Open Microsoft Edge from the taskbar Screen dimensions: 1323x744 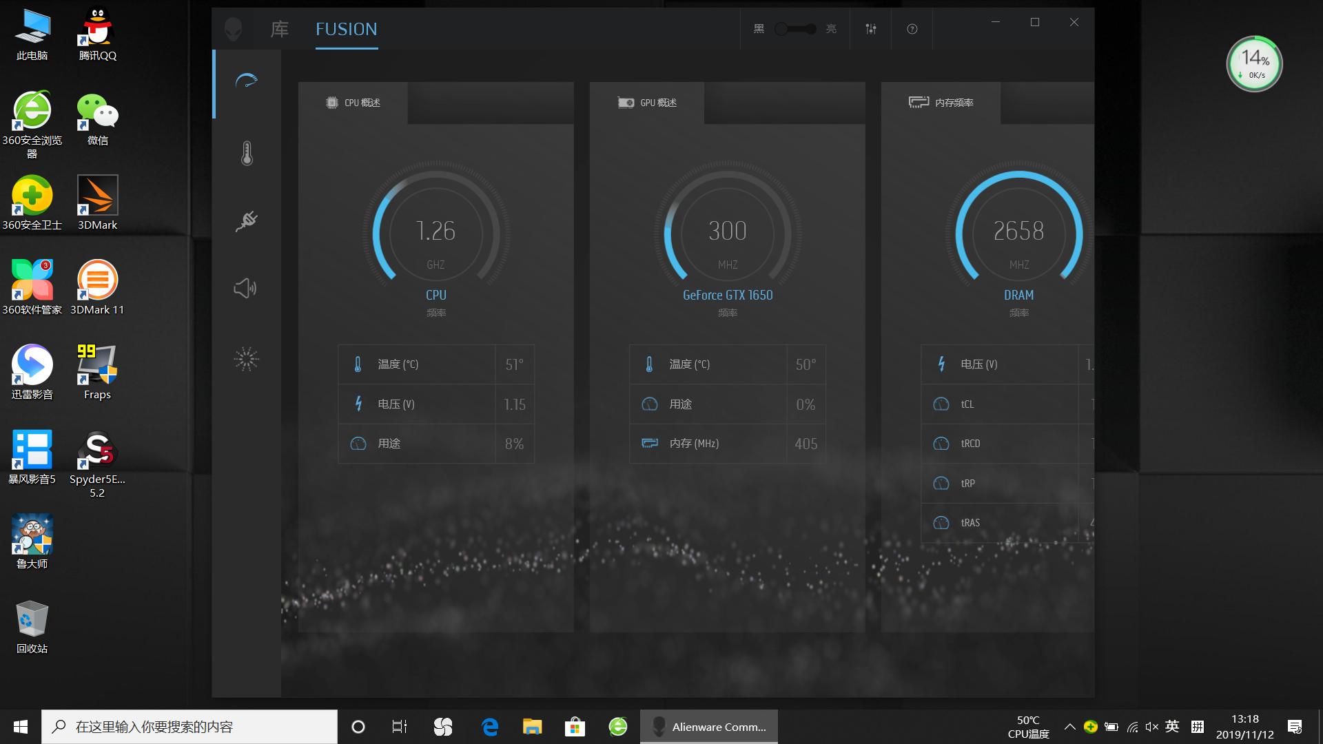click(x=490, y=727)
